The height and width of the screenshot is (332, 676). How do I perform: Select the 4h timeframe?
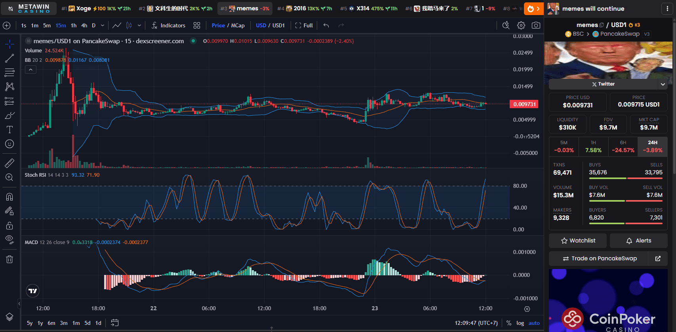(x=84, y=25)
